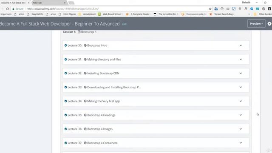The height and width of the screenshot is (153, 272).
Task: Switch to the New Tab browser tab
Action: (x=49, y=3)
